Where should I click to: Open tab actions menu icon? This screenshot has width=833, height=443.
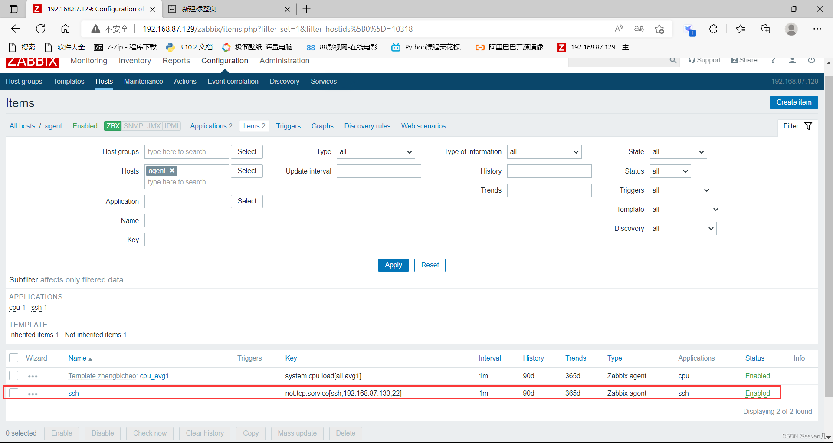tap(13, 9)
